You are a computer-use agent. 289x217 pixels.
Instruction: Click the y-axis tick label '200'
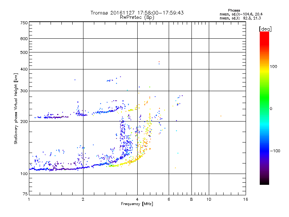coord(24,122)
